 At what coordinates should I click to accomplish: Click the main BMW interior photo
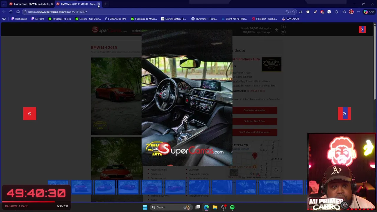click(x=187, y=97)
